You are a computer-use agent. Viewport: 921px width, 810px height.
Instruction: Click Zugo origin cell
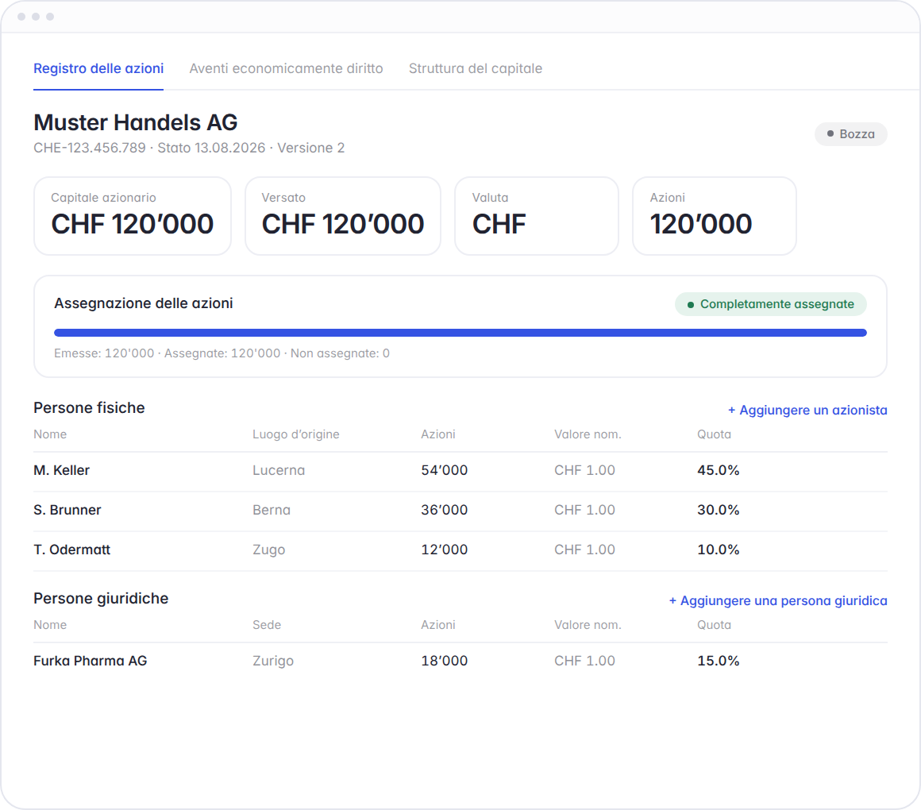[x=269, y=550]
